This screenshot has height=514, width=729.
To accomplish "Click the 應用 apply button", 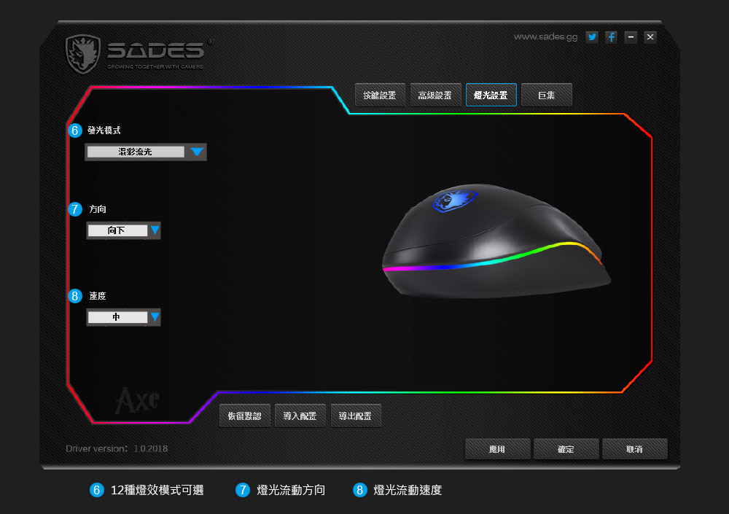I will 497,449.
